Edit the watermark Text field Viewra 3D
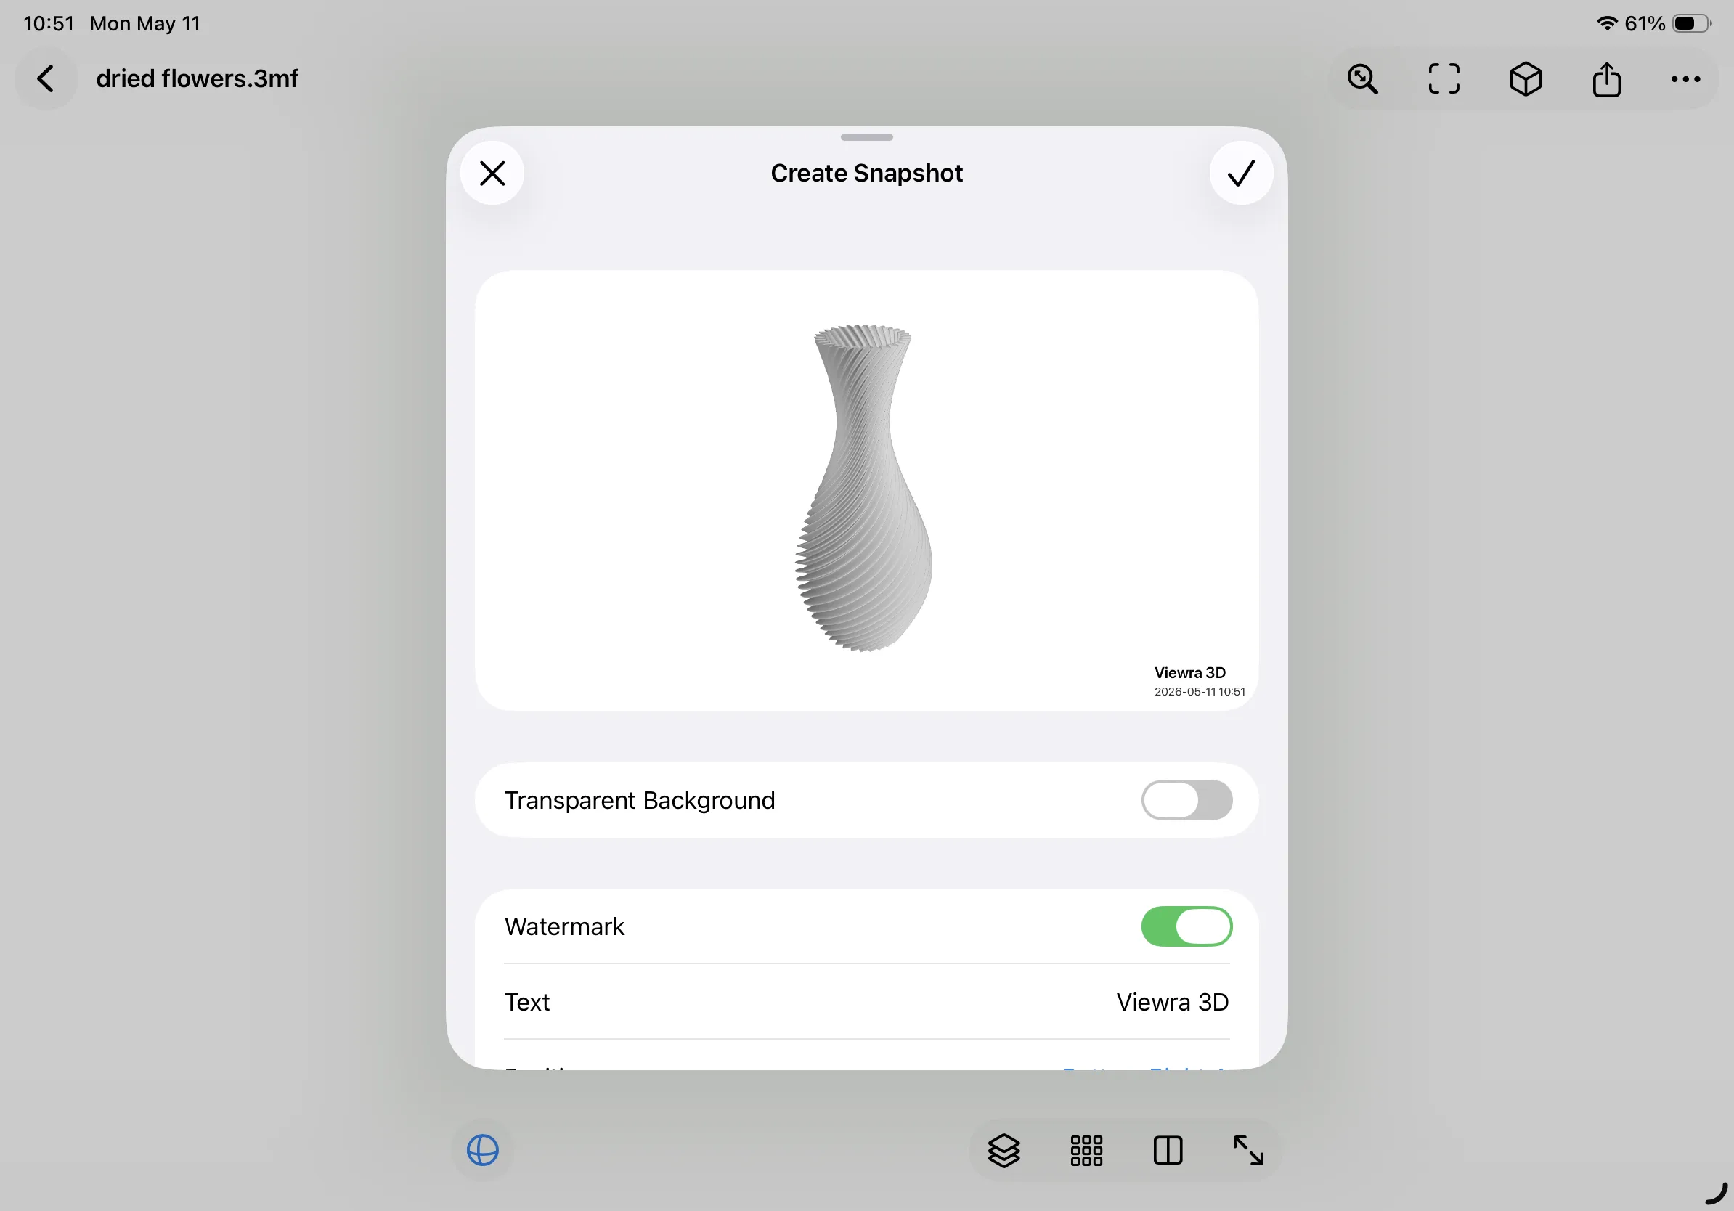This screenshot has height=1211, width=1734. click(x=866, y=1002)
